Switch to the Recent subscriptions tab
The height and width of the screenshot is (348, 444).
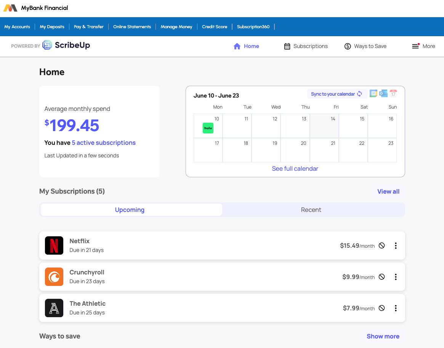click(x=311, y=210)
